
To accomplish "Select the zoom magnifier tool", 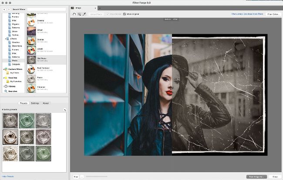I will point(80,14).
